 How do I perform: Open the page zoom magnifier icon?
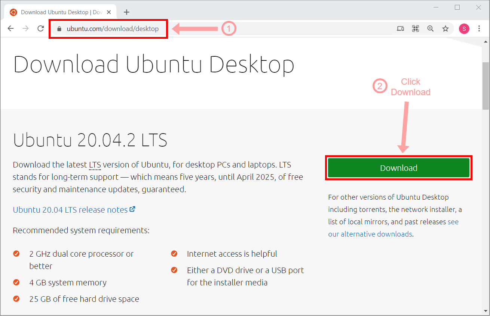point(430,28)
